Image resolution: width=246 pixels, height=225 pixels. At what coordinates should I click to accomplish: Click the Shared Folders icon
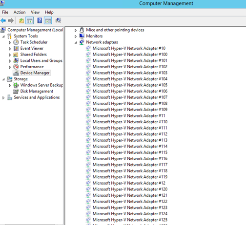point(16,55)
